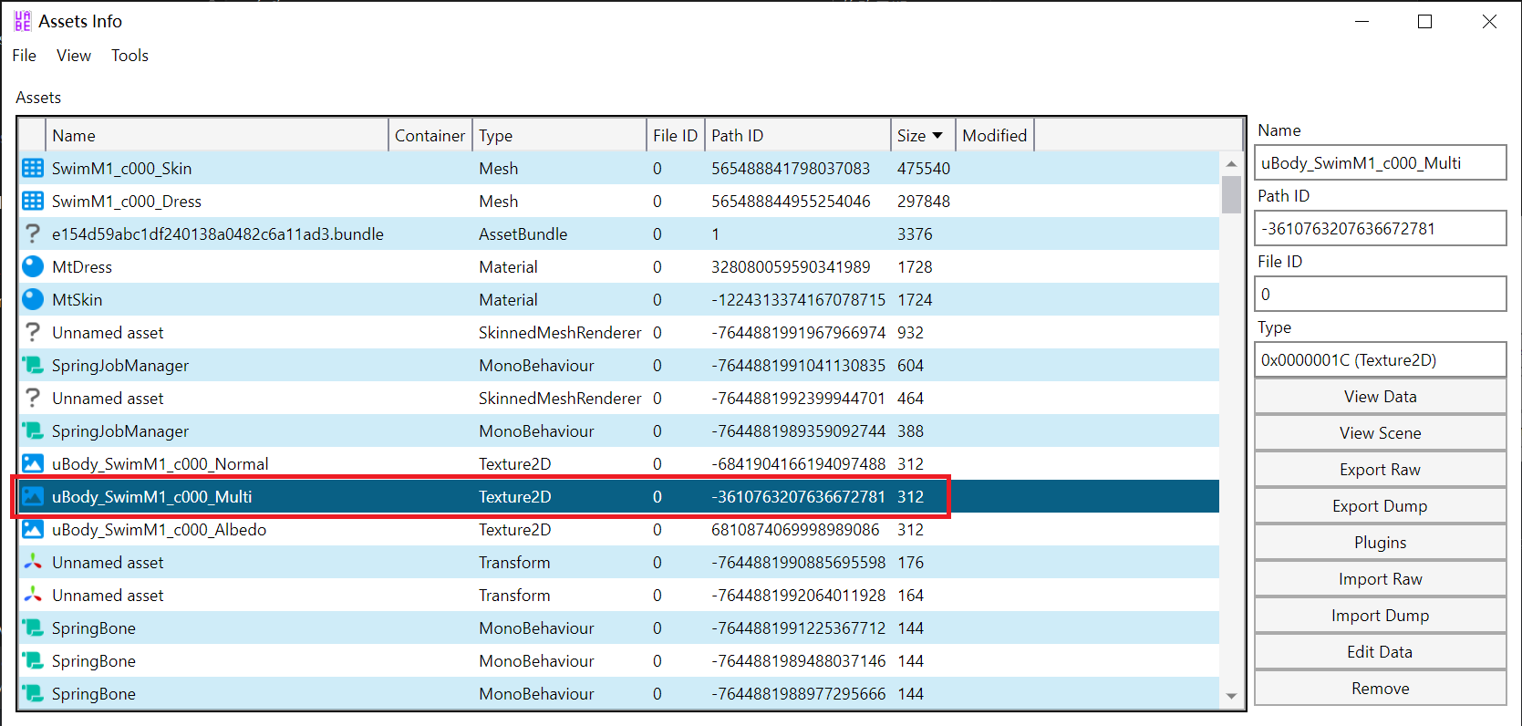Select the MtDress material name
The image size is (1522, 726).
pyautogui.click(x=82, y=266)
